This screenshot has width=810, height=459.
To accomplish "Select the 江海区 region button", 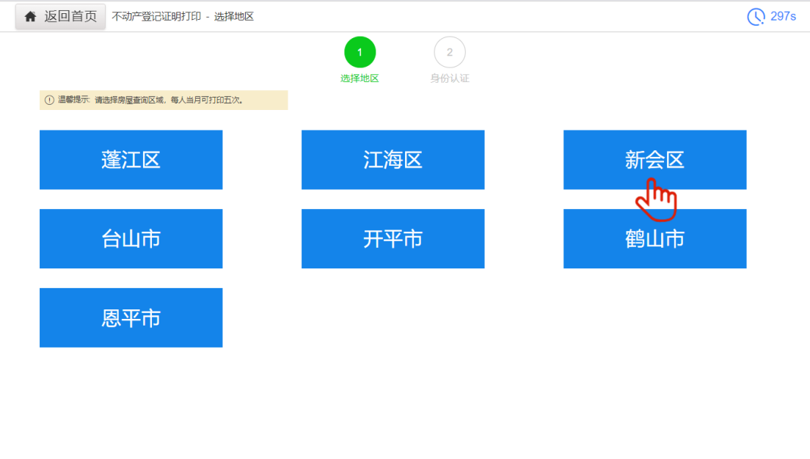I will (393, 160).
